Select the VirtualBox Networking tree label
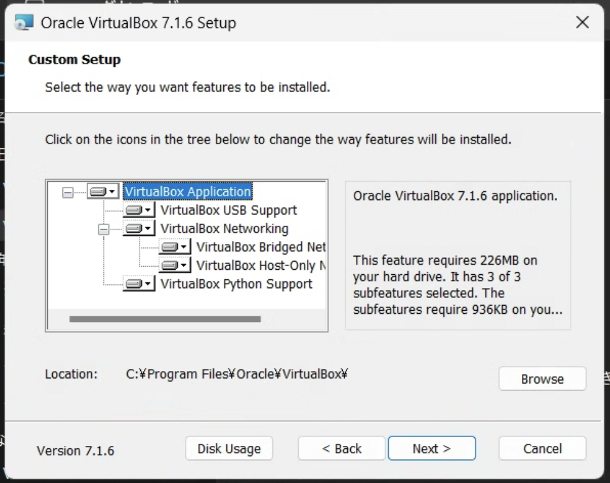Image resolution: width=610 pixels, height=483 pixels. coord(225,228)
